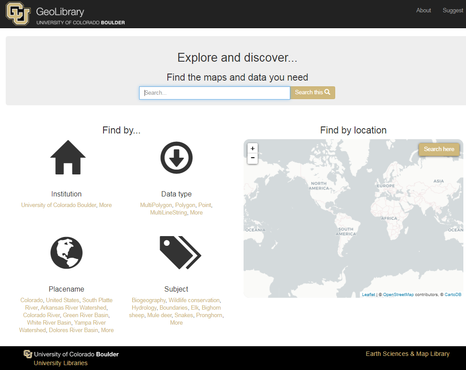Focus the search input field

[215, 93]
